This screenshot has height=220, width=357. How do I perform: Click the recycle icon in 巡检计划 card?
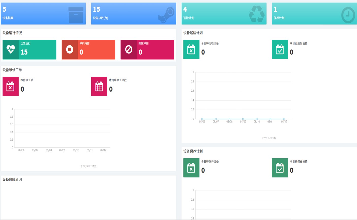tap(257, 15)
